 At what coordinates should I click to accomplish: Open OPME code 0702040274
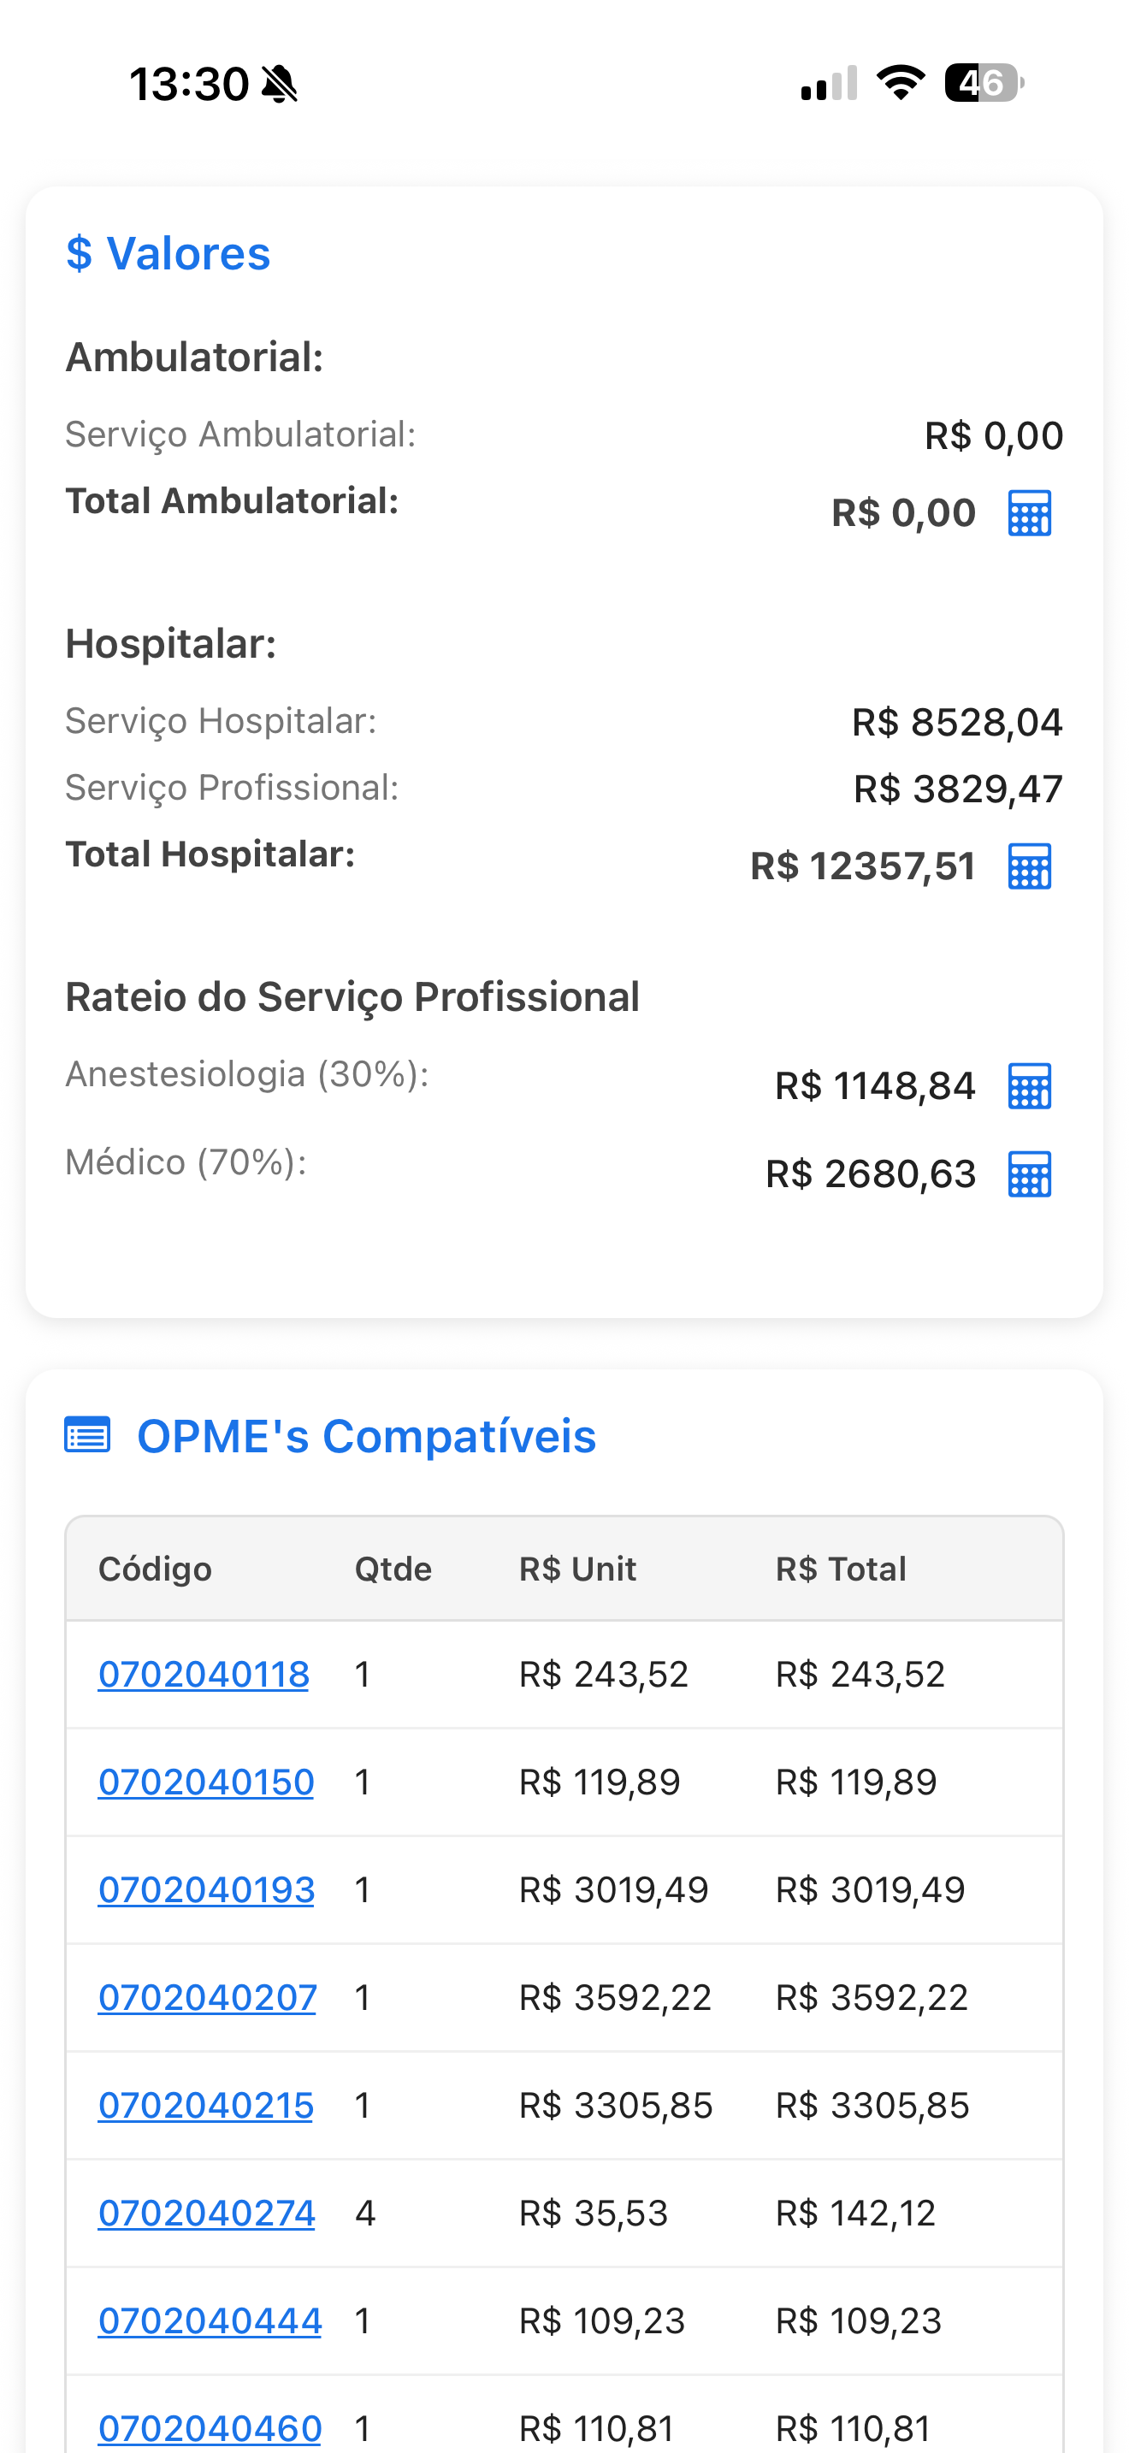click(205, 2212)
